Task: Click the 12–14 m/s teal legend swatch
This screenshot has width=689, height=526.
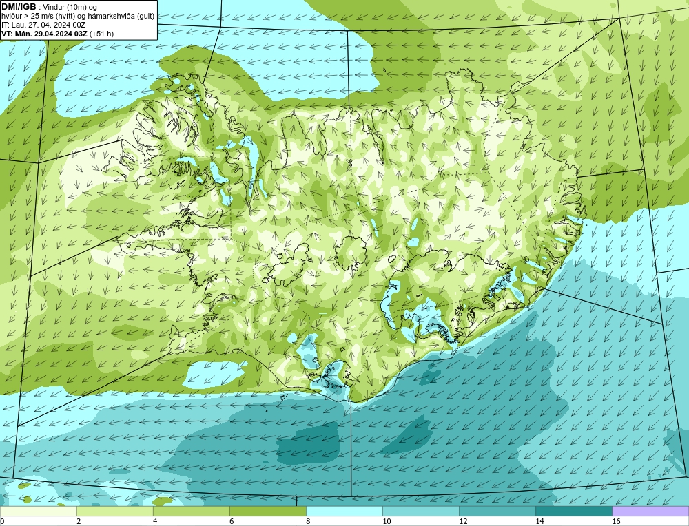Action: tap(497, 511)
